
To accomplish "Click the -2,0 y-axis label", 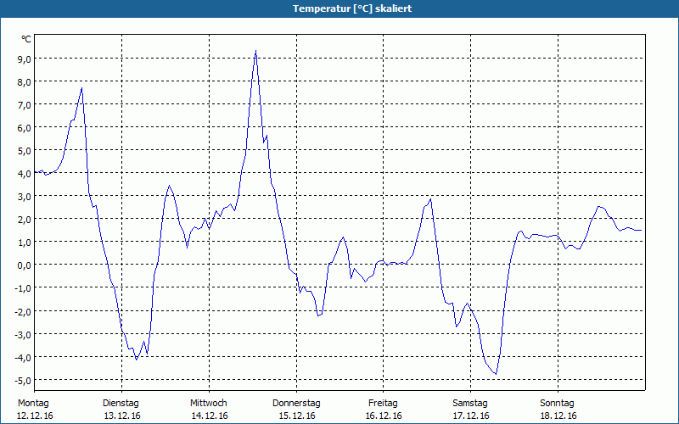I will pos(23,311).
